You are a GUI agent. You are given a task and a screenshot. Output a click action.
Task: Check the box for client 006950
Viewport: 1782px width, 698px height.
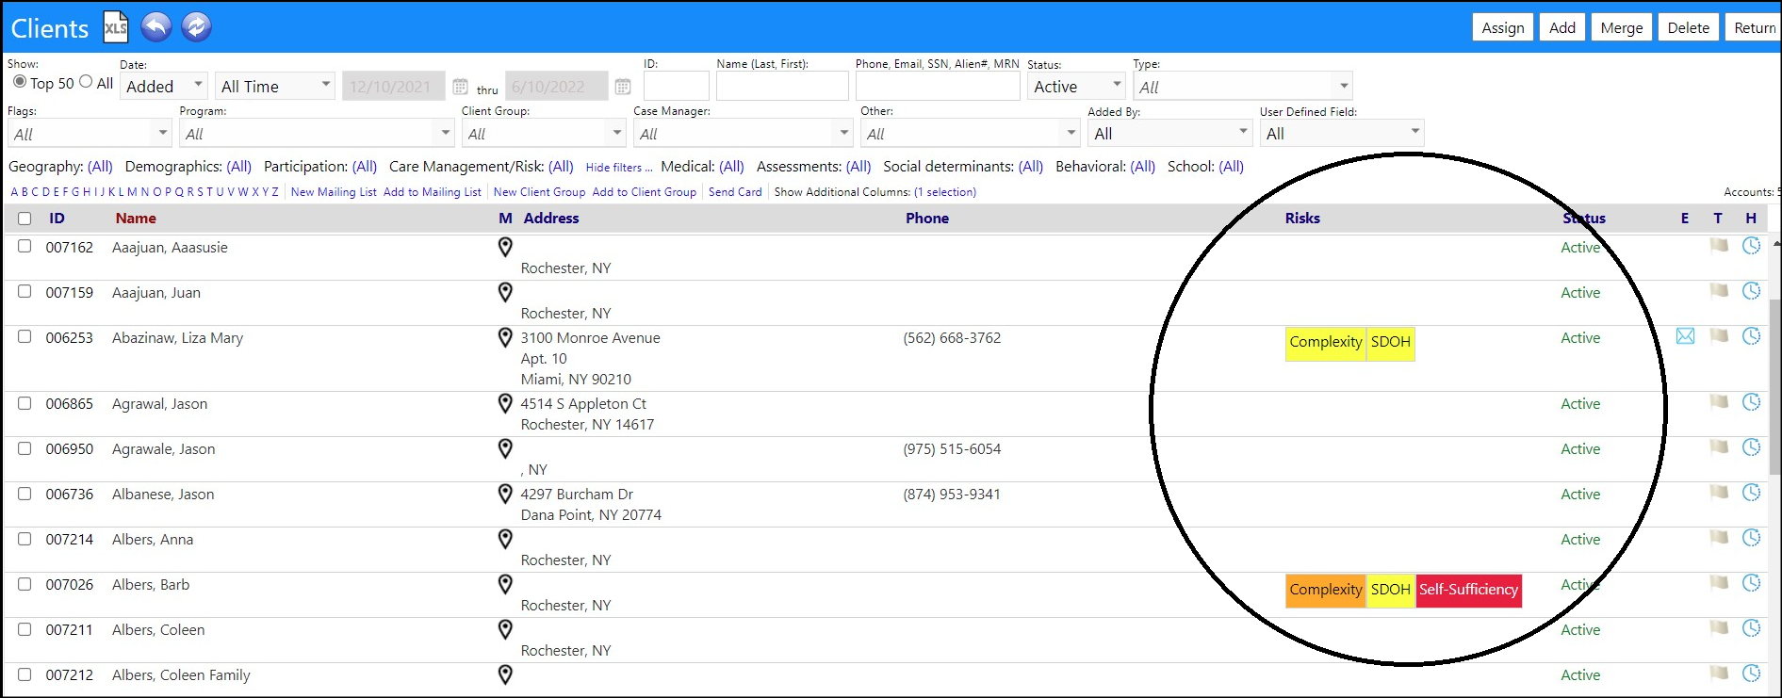[x=25, y=447]
